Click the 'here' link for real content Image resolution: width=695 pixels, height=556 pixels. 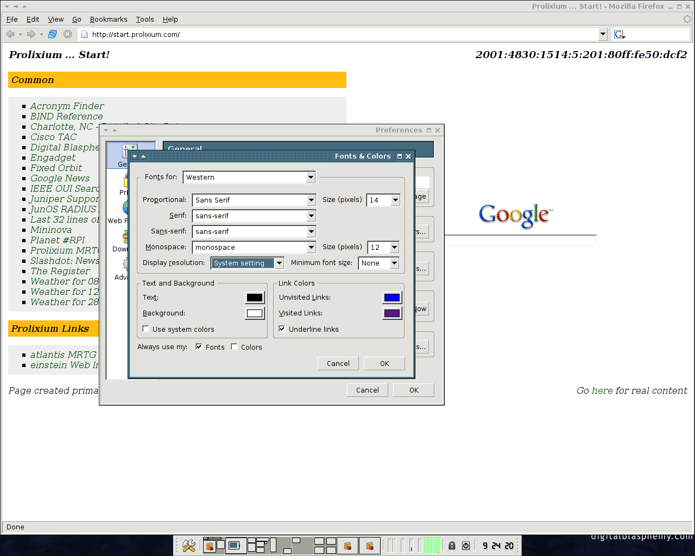click(602, 390)
